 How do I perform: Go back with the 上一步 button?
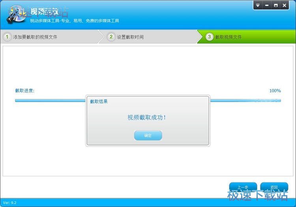tap(243, 187)
